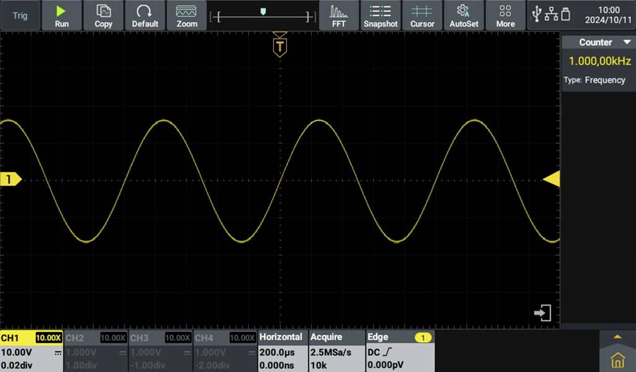Take a waveform Snapshot

click(380, 15)
